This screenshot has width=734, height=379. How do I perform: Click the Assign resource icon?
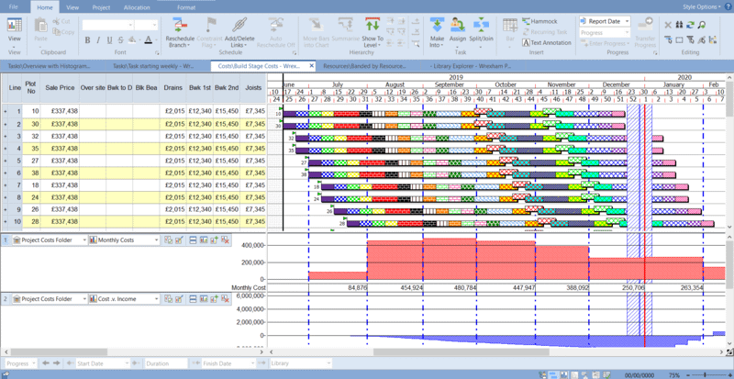460,25
